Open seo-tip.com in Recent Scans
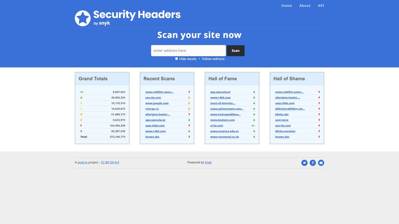Image resolution: width=399 pixels, height=224 pixels. [x=153, y=98]
